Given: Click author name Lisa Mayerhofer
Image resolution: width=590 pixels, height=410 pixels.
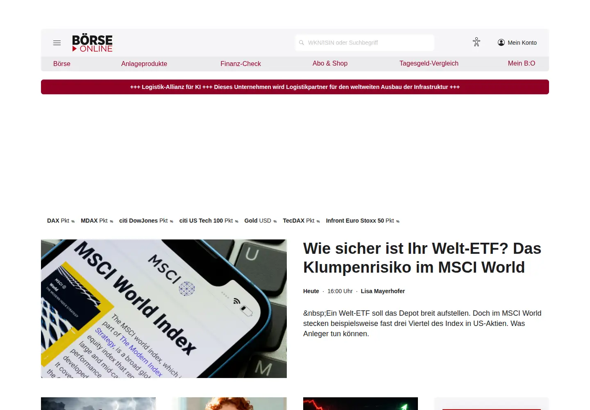Looking at the screenshot, I should click(383, 291).
